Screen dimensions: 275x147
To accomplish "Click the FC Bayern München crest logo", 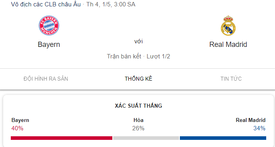I will click(x=49, y=25).
